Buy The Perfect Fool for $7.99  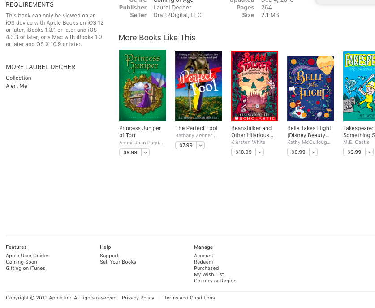click(186, 145)
